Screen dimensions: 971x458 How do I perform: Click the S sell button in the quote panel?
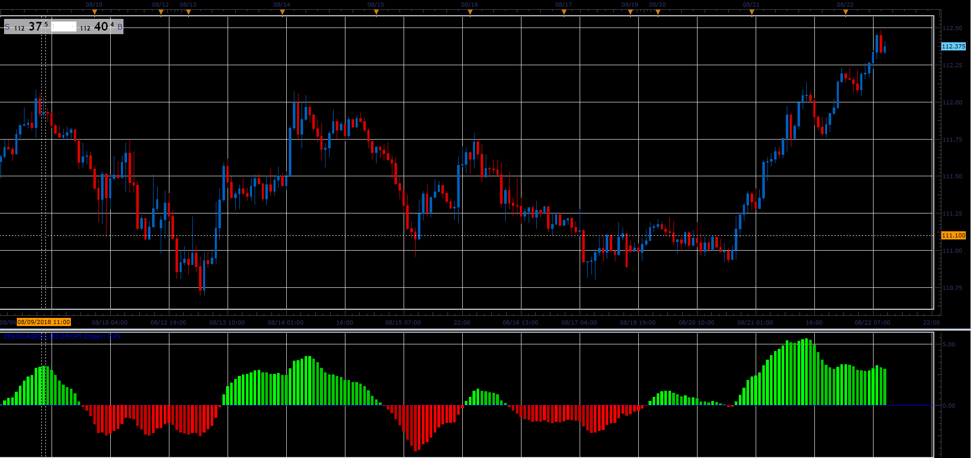click(7, 27)
